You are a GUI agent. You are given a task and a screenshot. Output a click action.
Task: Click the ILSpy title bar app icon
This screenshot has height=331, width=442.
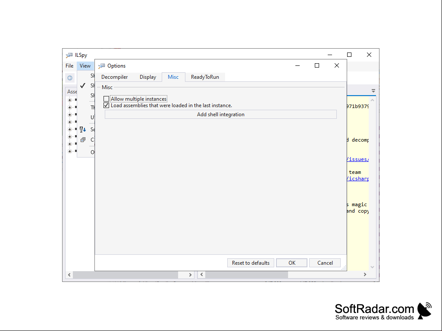point(69,55)
